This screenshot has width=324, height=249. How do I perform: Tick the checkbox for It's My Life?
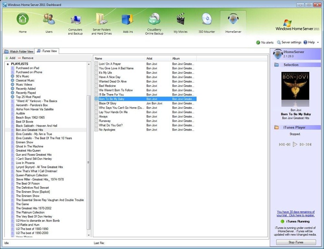click(96, 73)
